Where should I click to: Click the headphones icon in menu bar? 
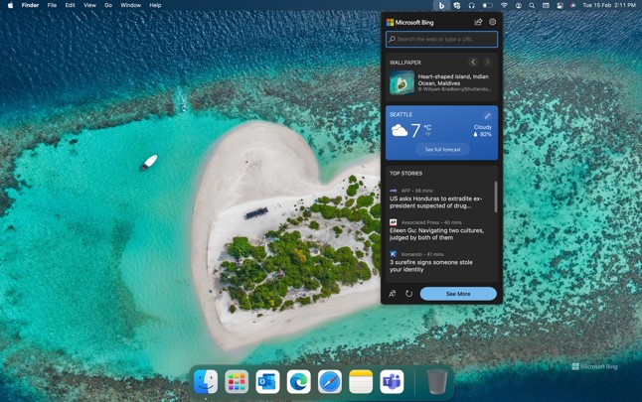click(x=472, y=5)
